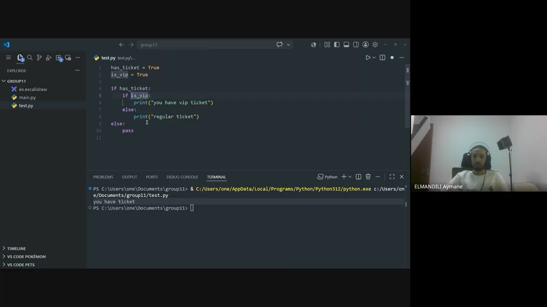Click the editor vertical scrollbar
Image resolution: width=547 pixels, height=307 pixels.
pos(408,97)
